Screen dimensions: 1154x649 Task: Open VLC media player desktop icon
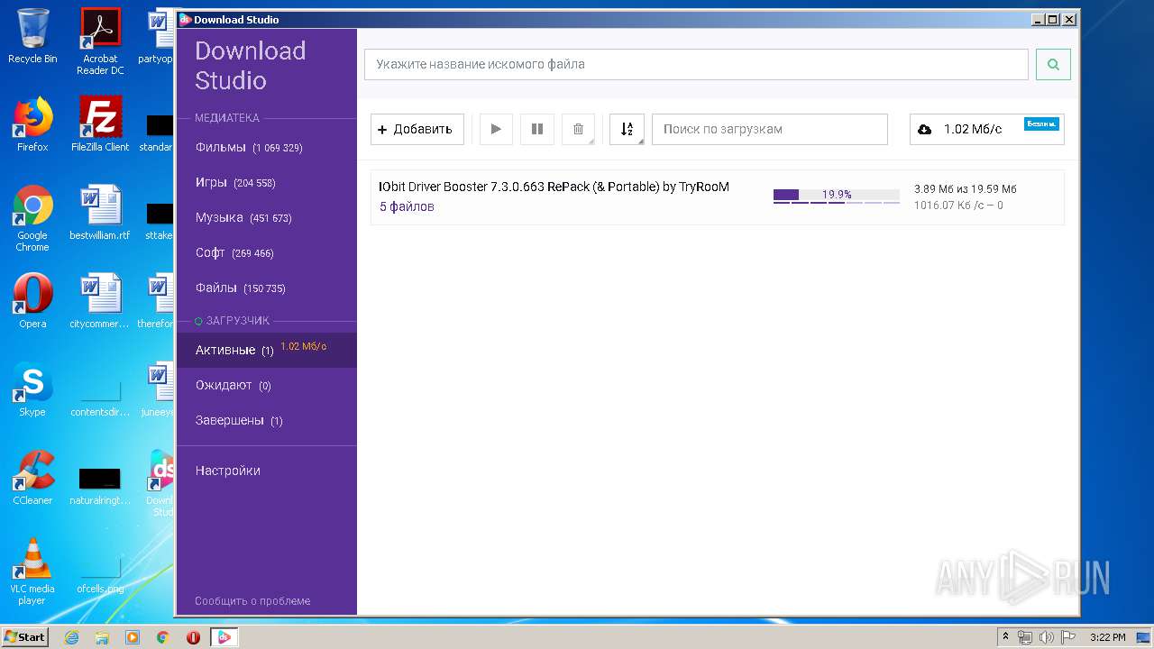click(32, 572)
